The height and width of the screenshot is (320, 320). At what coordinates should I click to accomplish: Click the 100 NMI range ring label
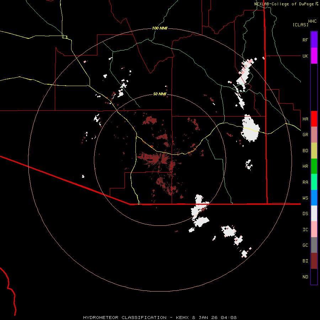(160, 28)
